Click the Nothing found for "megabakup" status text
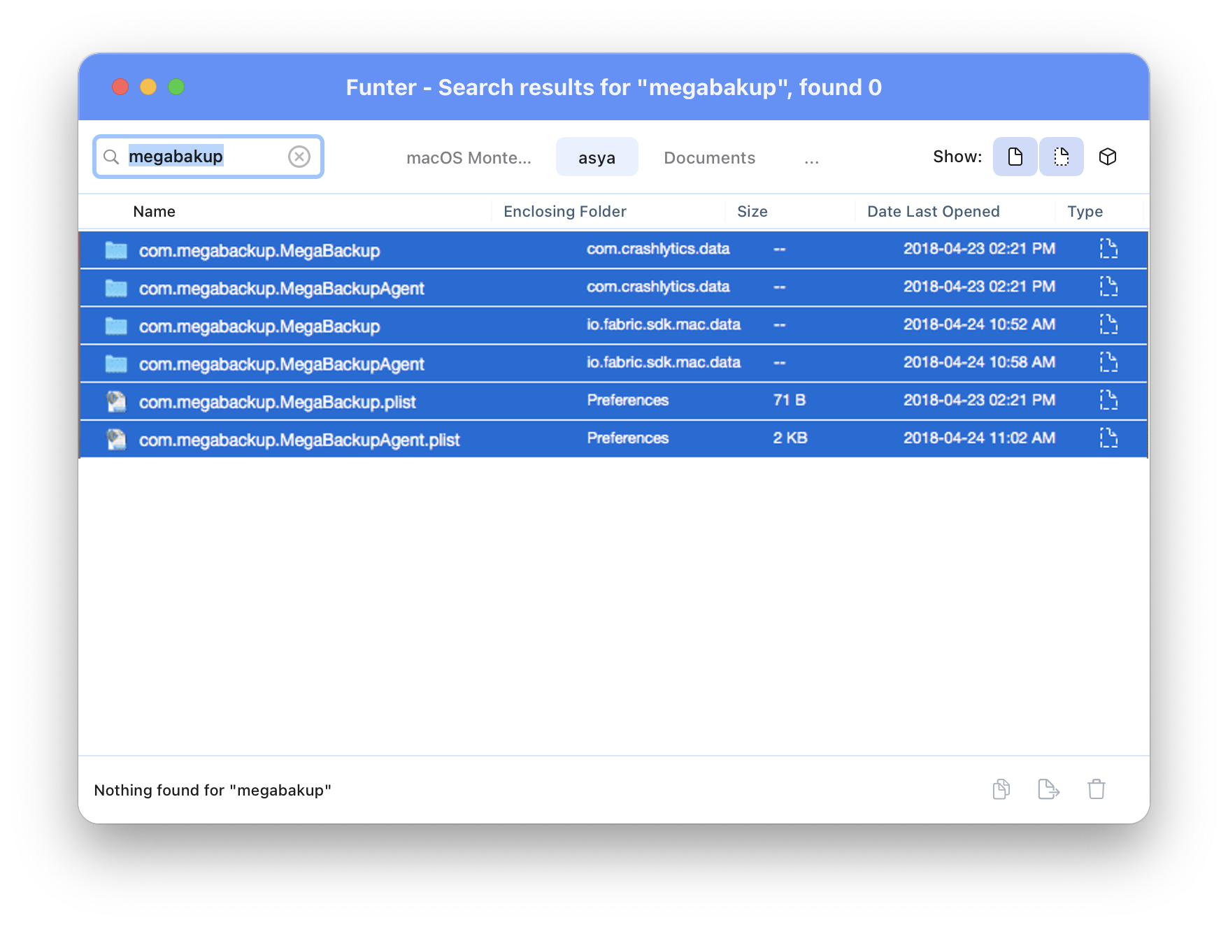 [x=213, y=790]
